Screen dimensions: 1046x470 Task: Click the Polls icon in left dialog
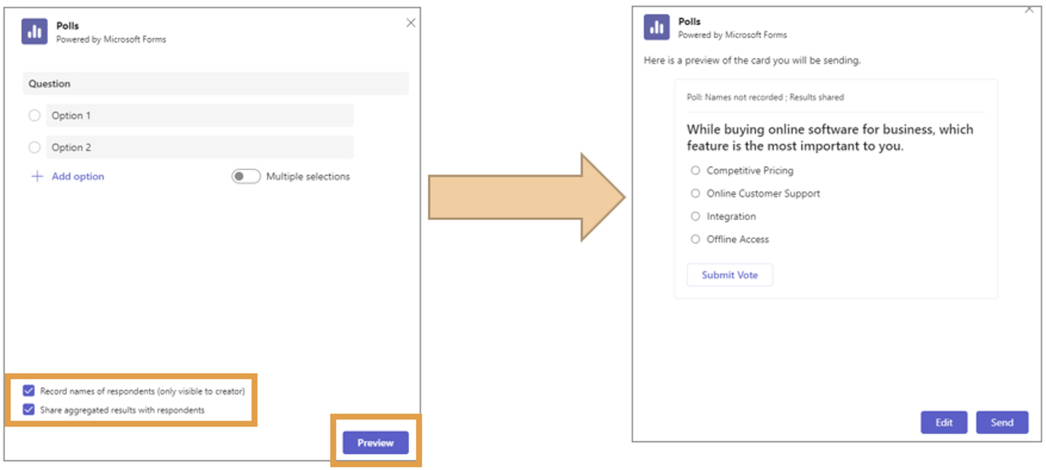tap(34, 31)
